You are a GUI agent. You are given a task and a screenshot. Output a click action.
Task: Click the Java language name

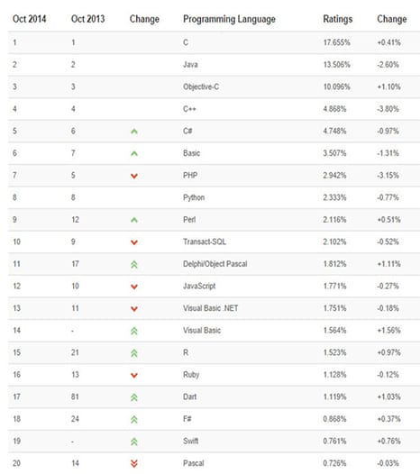click(x=190, y=64)
